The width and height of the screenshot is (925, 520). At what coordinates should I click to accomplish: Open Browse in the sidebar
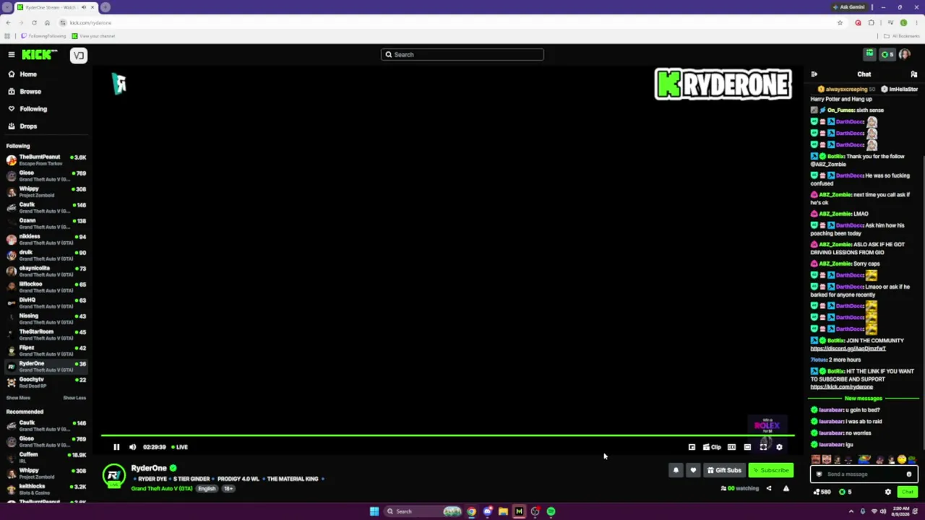point(45,92)
